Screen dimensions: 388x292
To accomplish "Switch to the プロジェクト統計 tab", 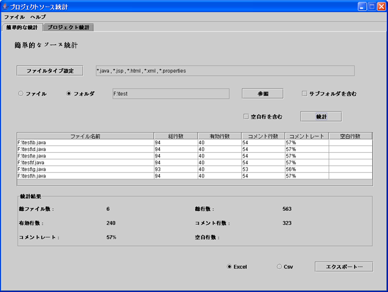I will tap(69, 27).
